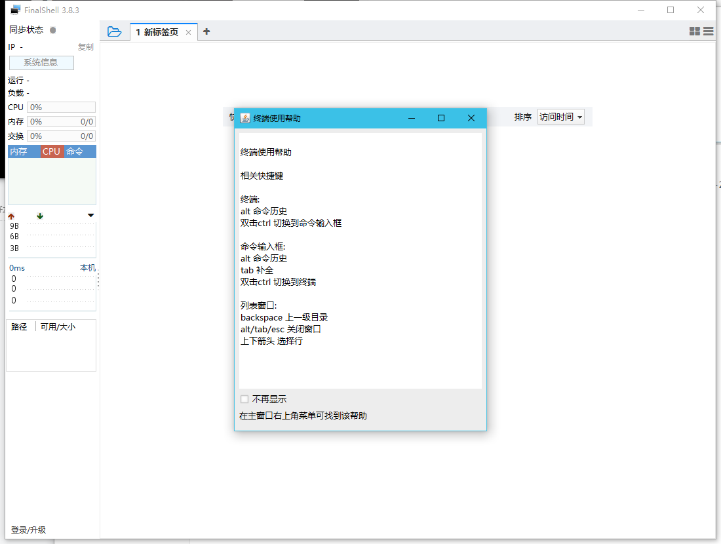The image size is (721, 544).
Task: Select the 命令 column header
Action: [75, 151]
